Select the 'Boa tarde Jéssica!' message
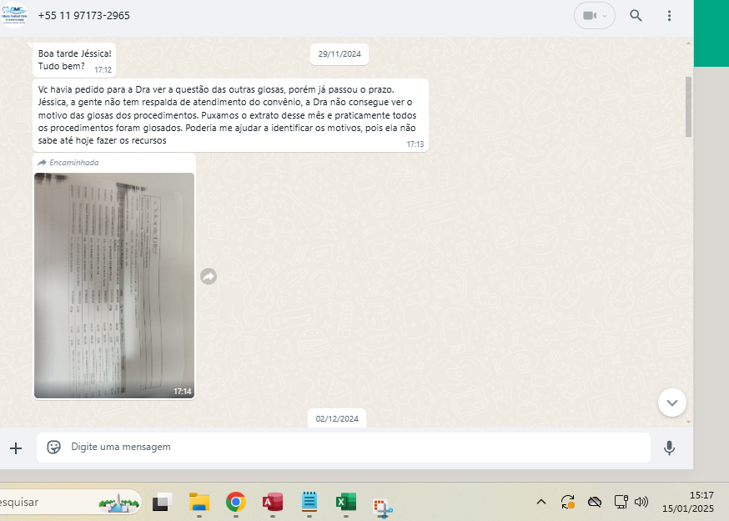Image resolution: width=729 pixels, height=521 pixels. [x=74, y=60]
